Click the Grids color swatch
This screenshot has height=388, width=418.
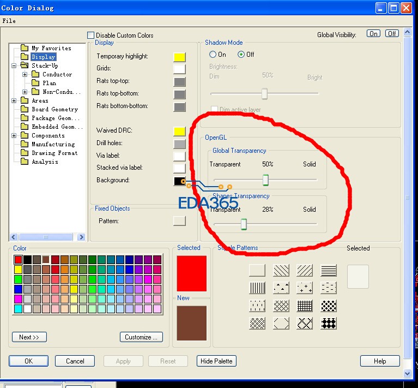179,69
